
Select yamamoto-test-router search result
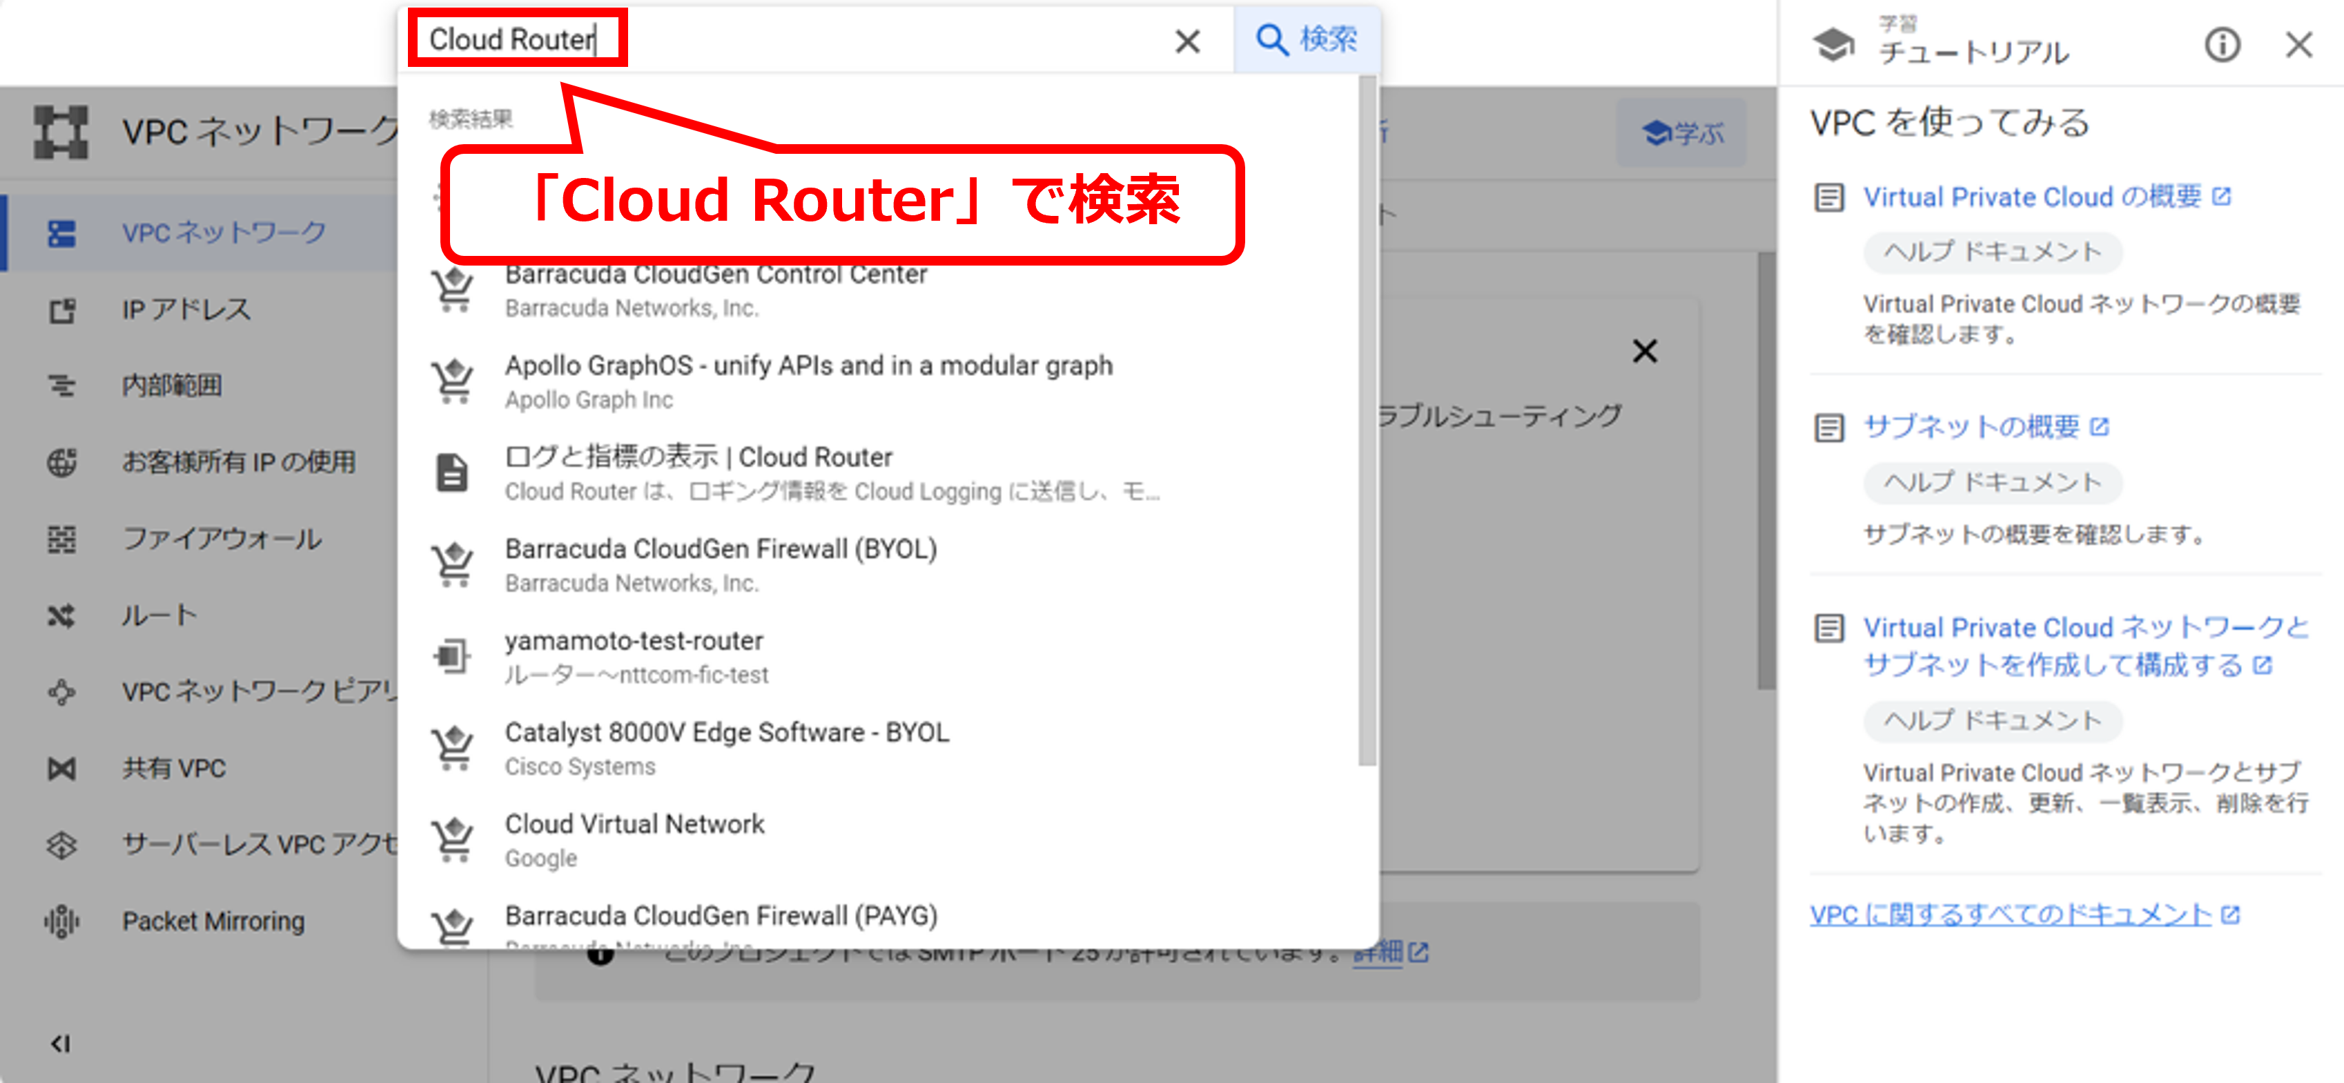click(x=634, y=641)
